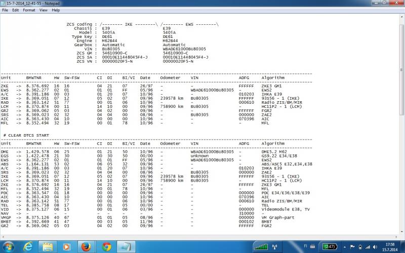Click the power plug tray icon
This screenshot has width=405, height=253.
360,247
